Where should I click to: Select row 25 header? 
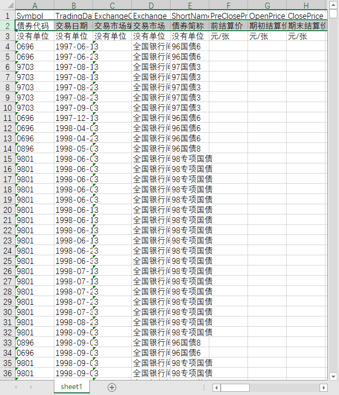(x=8, y=261)
